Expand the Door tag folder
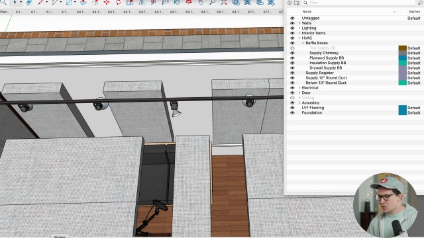 coord(299,93)
